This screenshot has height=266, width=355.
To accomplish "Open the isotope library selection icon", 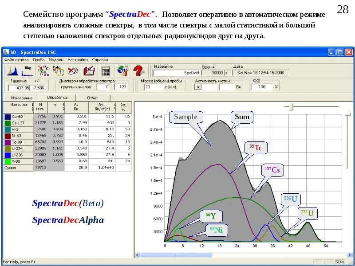I will pyautogui.click(x=43, y=71).
